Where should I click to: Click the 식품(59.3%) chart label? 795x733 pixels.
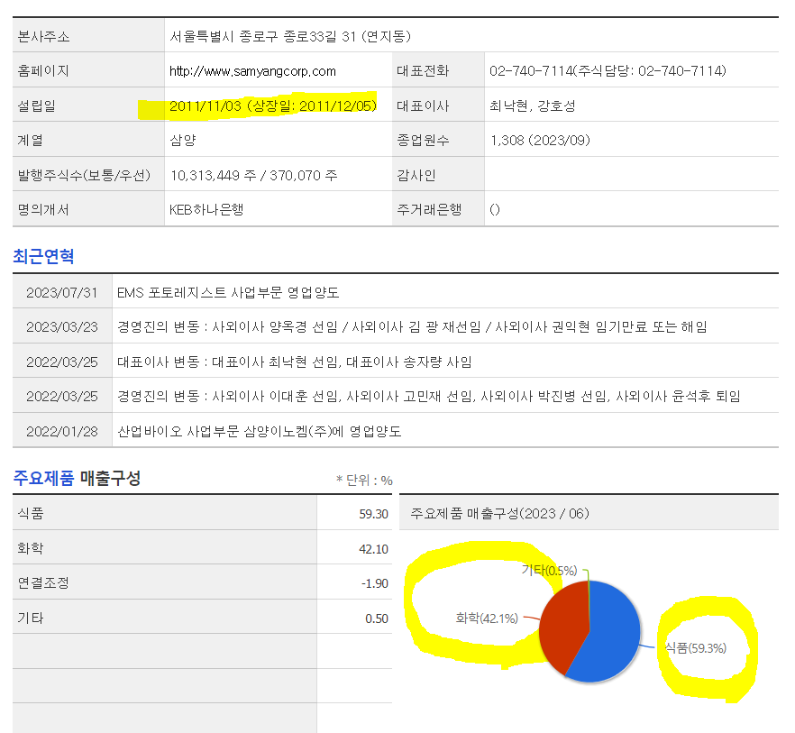[x=696, y=647]
